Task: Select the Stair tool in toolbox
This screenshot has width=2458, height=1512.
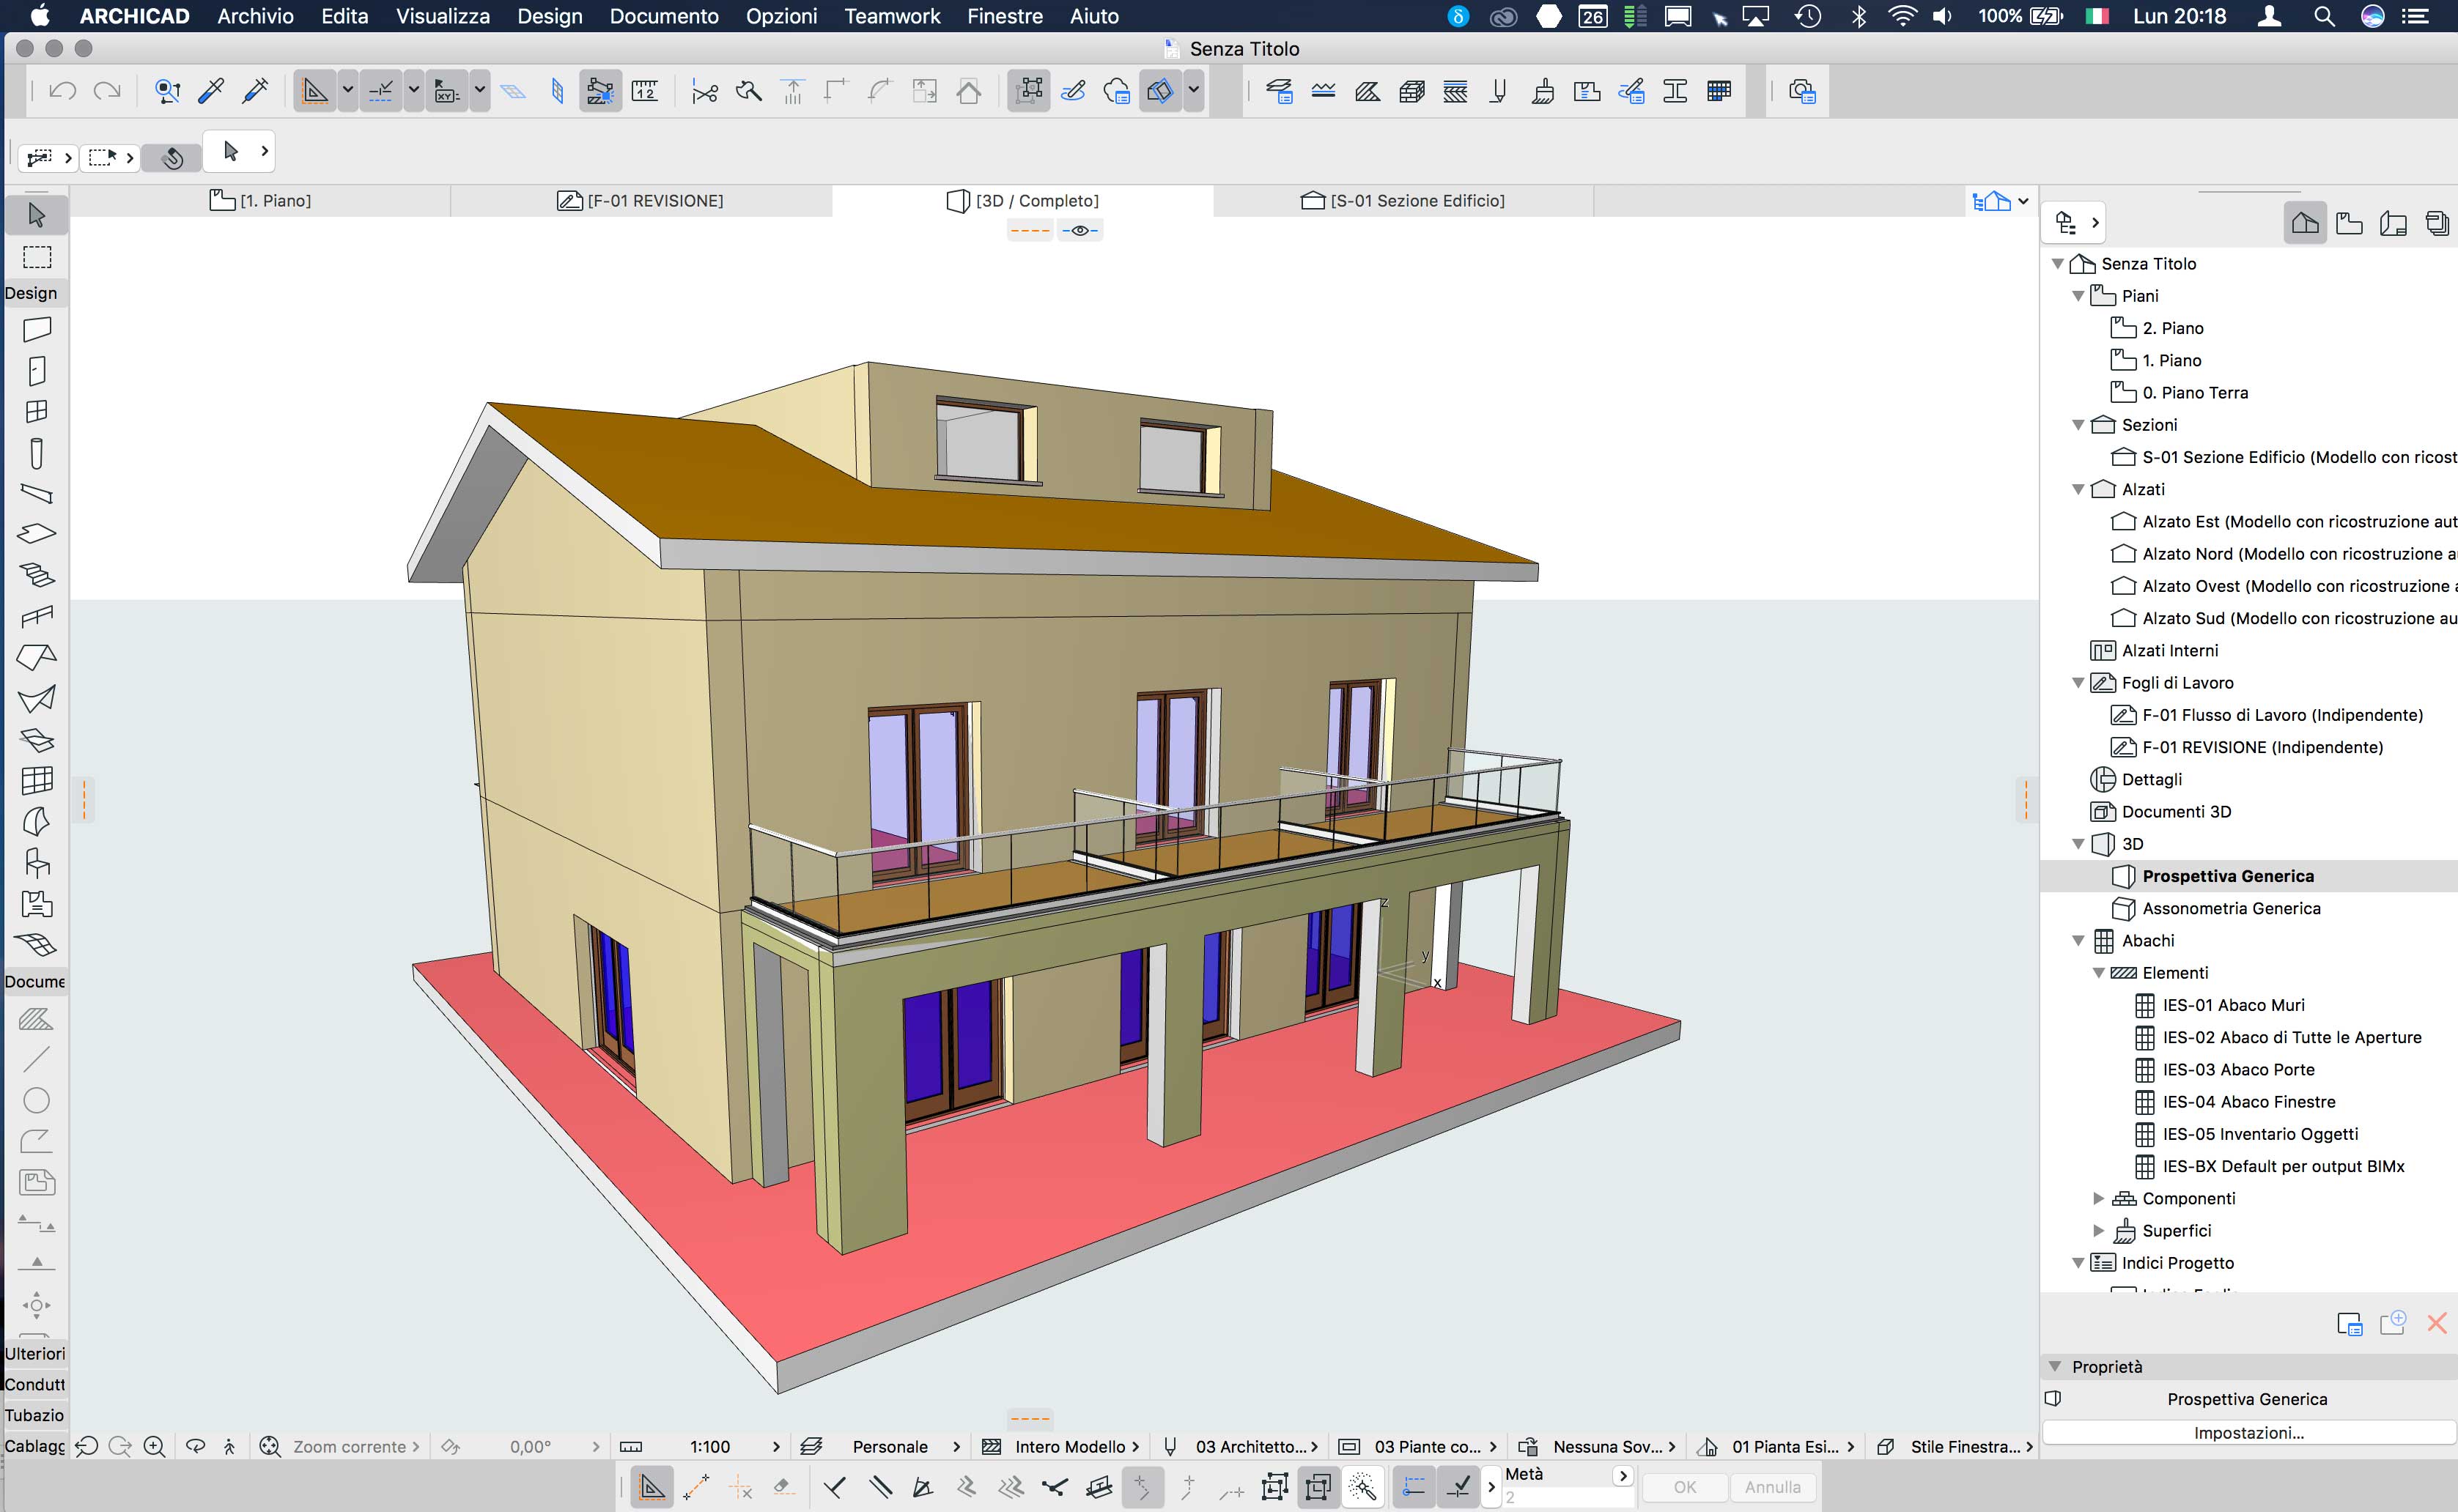Action: pyautogui.click(x=37, y=575)
